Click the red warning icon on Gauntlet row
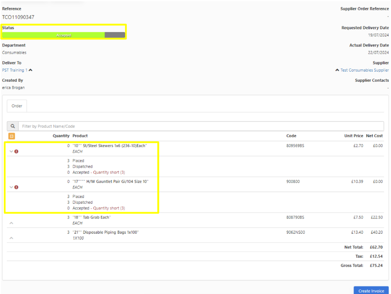Viewport: 391px width, 294px height. click(x=17, y=187)
